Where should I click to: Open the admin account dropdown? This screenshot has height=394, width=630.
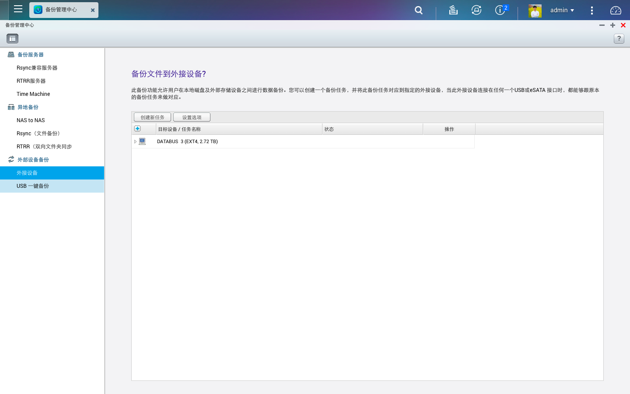click(x=562, y=10)
